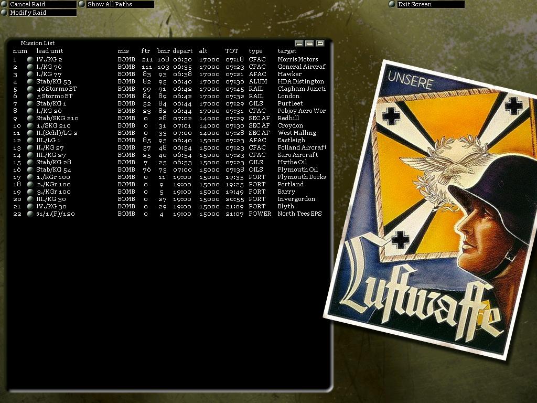The width and height of the screenshot is (537, 403).
Task: Click round bullet beside Modify Raid
Action: click(4, 13)
